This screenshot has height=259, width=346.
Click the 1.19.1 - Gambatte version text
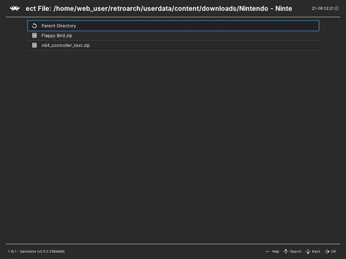[x=36, y=252]
